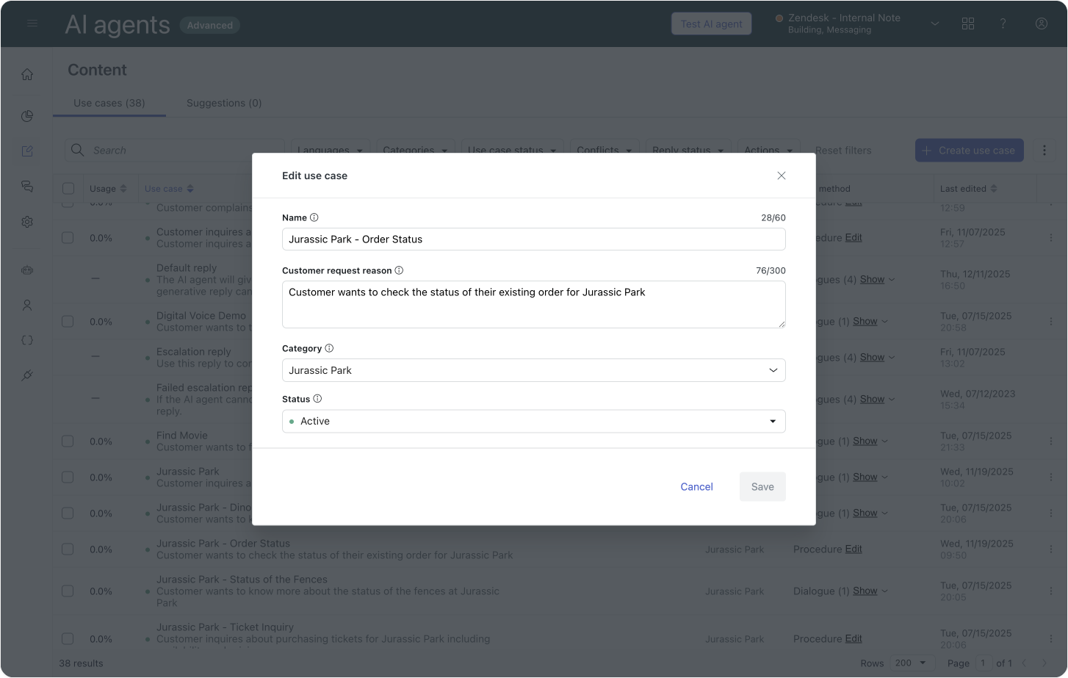
Task: Open the Rows per page 200 dropdown
Action: coord(912,663)
